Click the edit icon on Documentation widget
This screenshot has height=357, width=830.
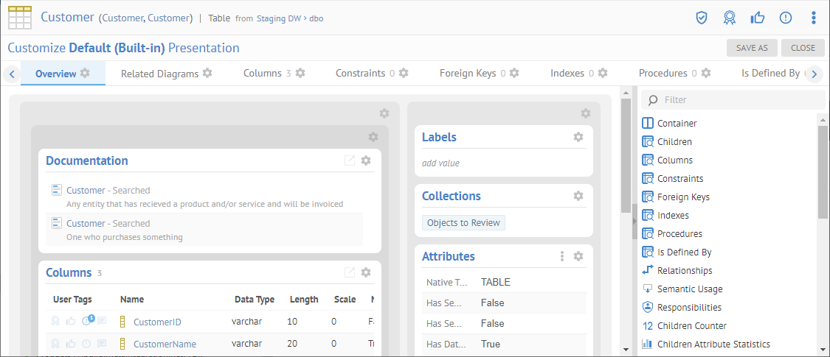coord(350,160)
